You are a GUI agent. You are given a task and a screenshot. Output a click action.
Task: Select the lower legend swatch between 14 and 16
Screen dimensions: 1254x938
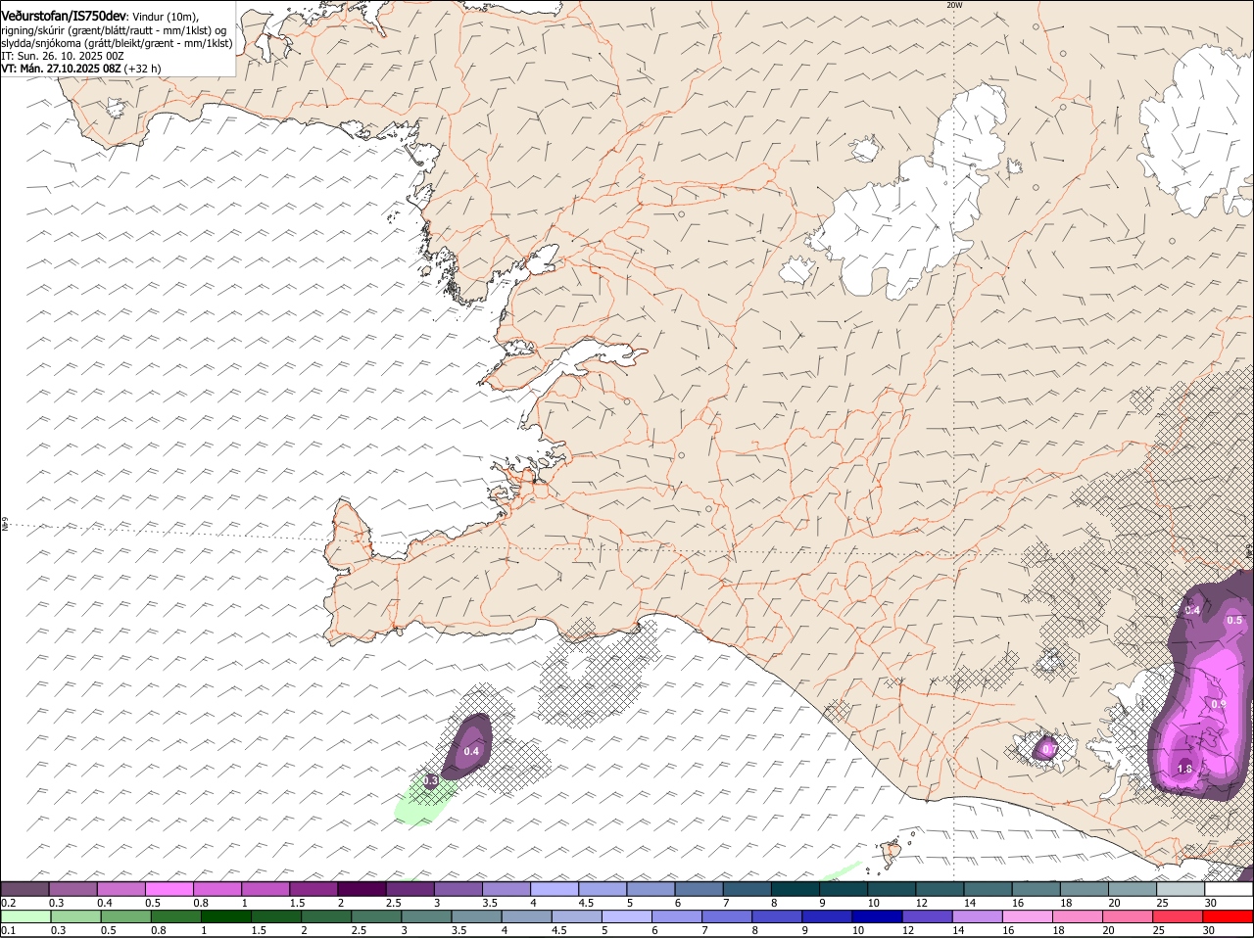[978, 916]
